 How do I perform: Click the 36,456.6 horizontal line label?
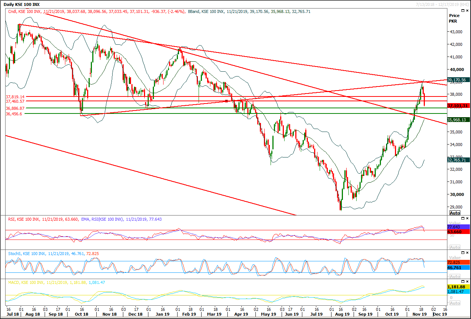(14, 114)
